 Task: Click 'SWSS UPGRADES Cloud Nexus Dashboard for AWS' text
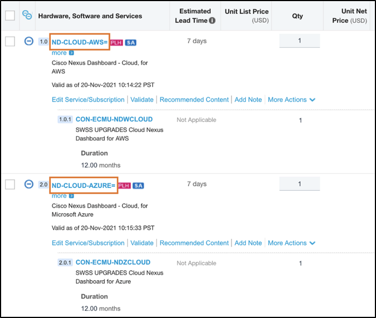(x=120, y=134)
